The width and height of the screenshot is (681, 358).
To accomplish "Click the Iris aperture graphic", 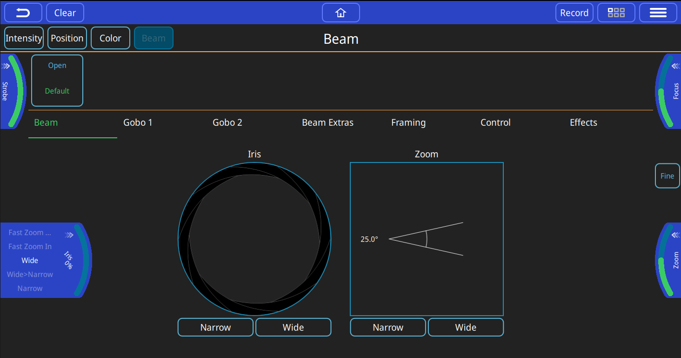I will 254,239.
